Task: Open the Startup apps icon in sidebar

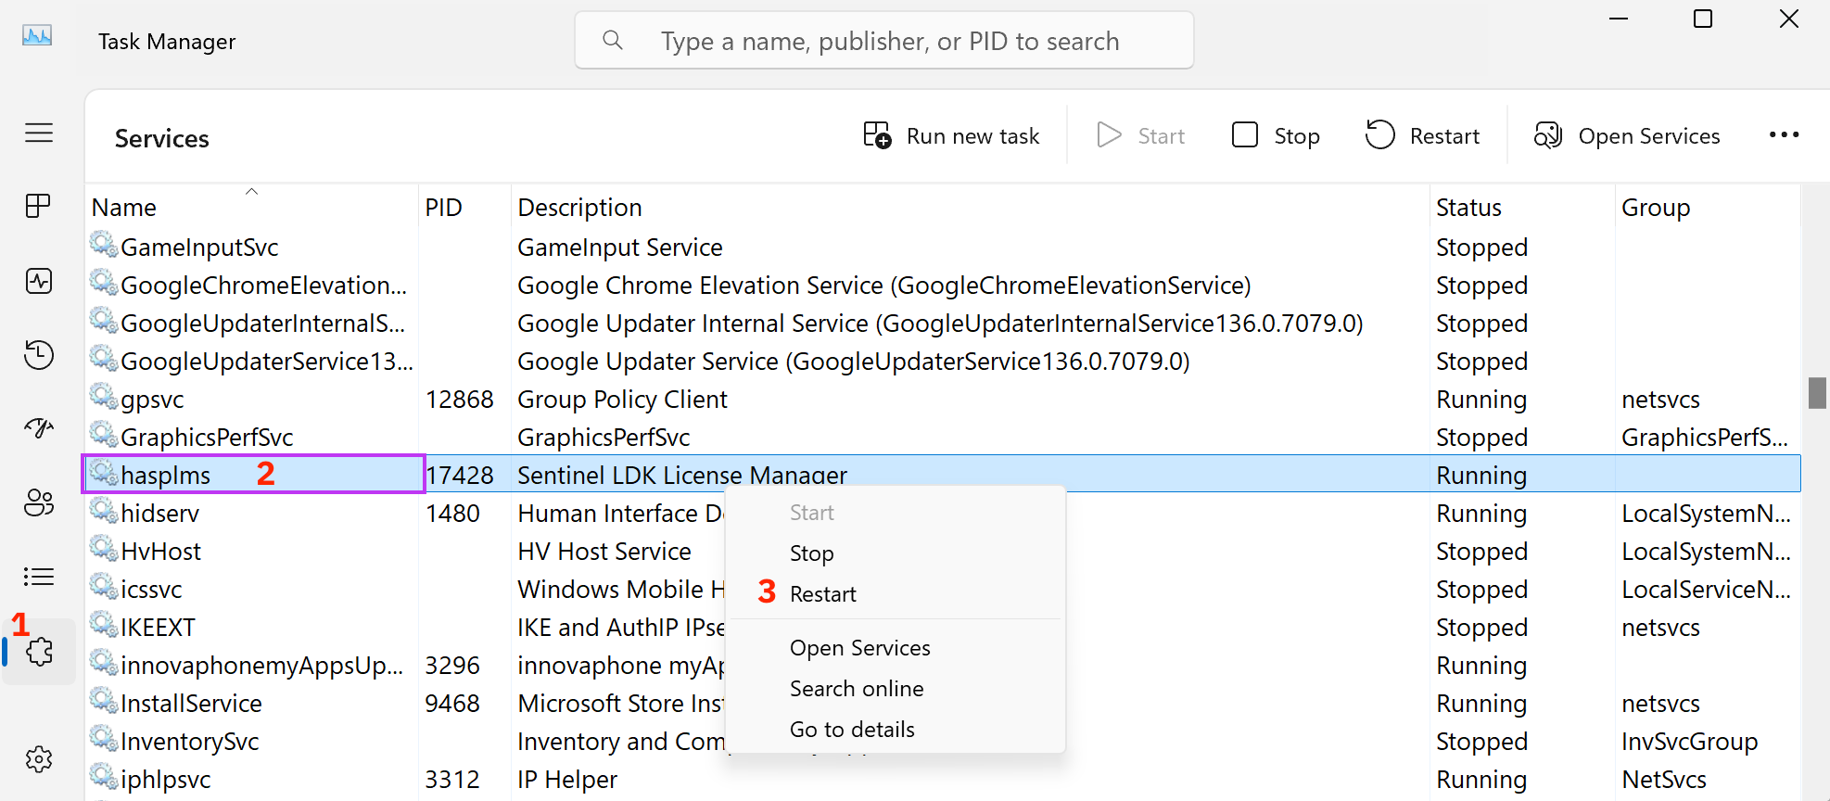Action: (38, 428)
